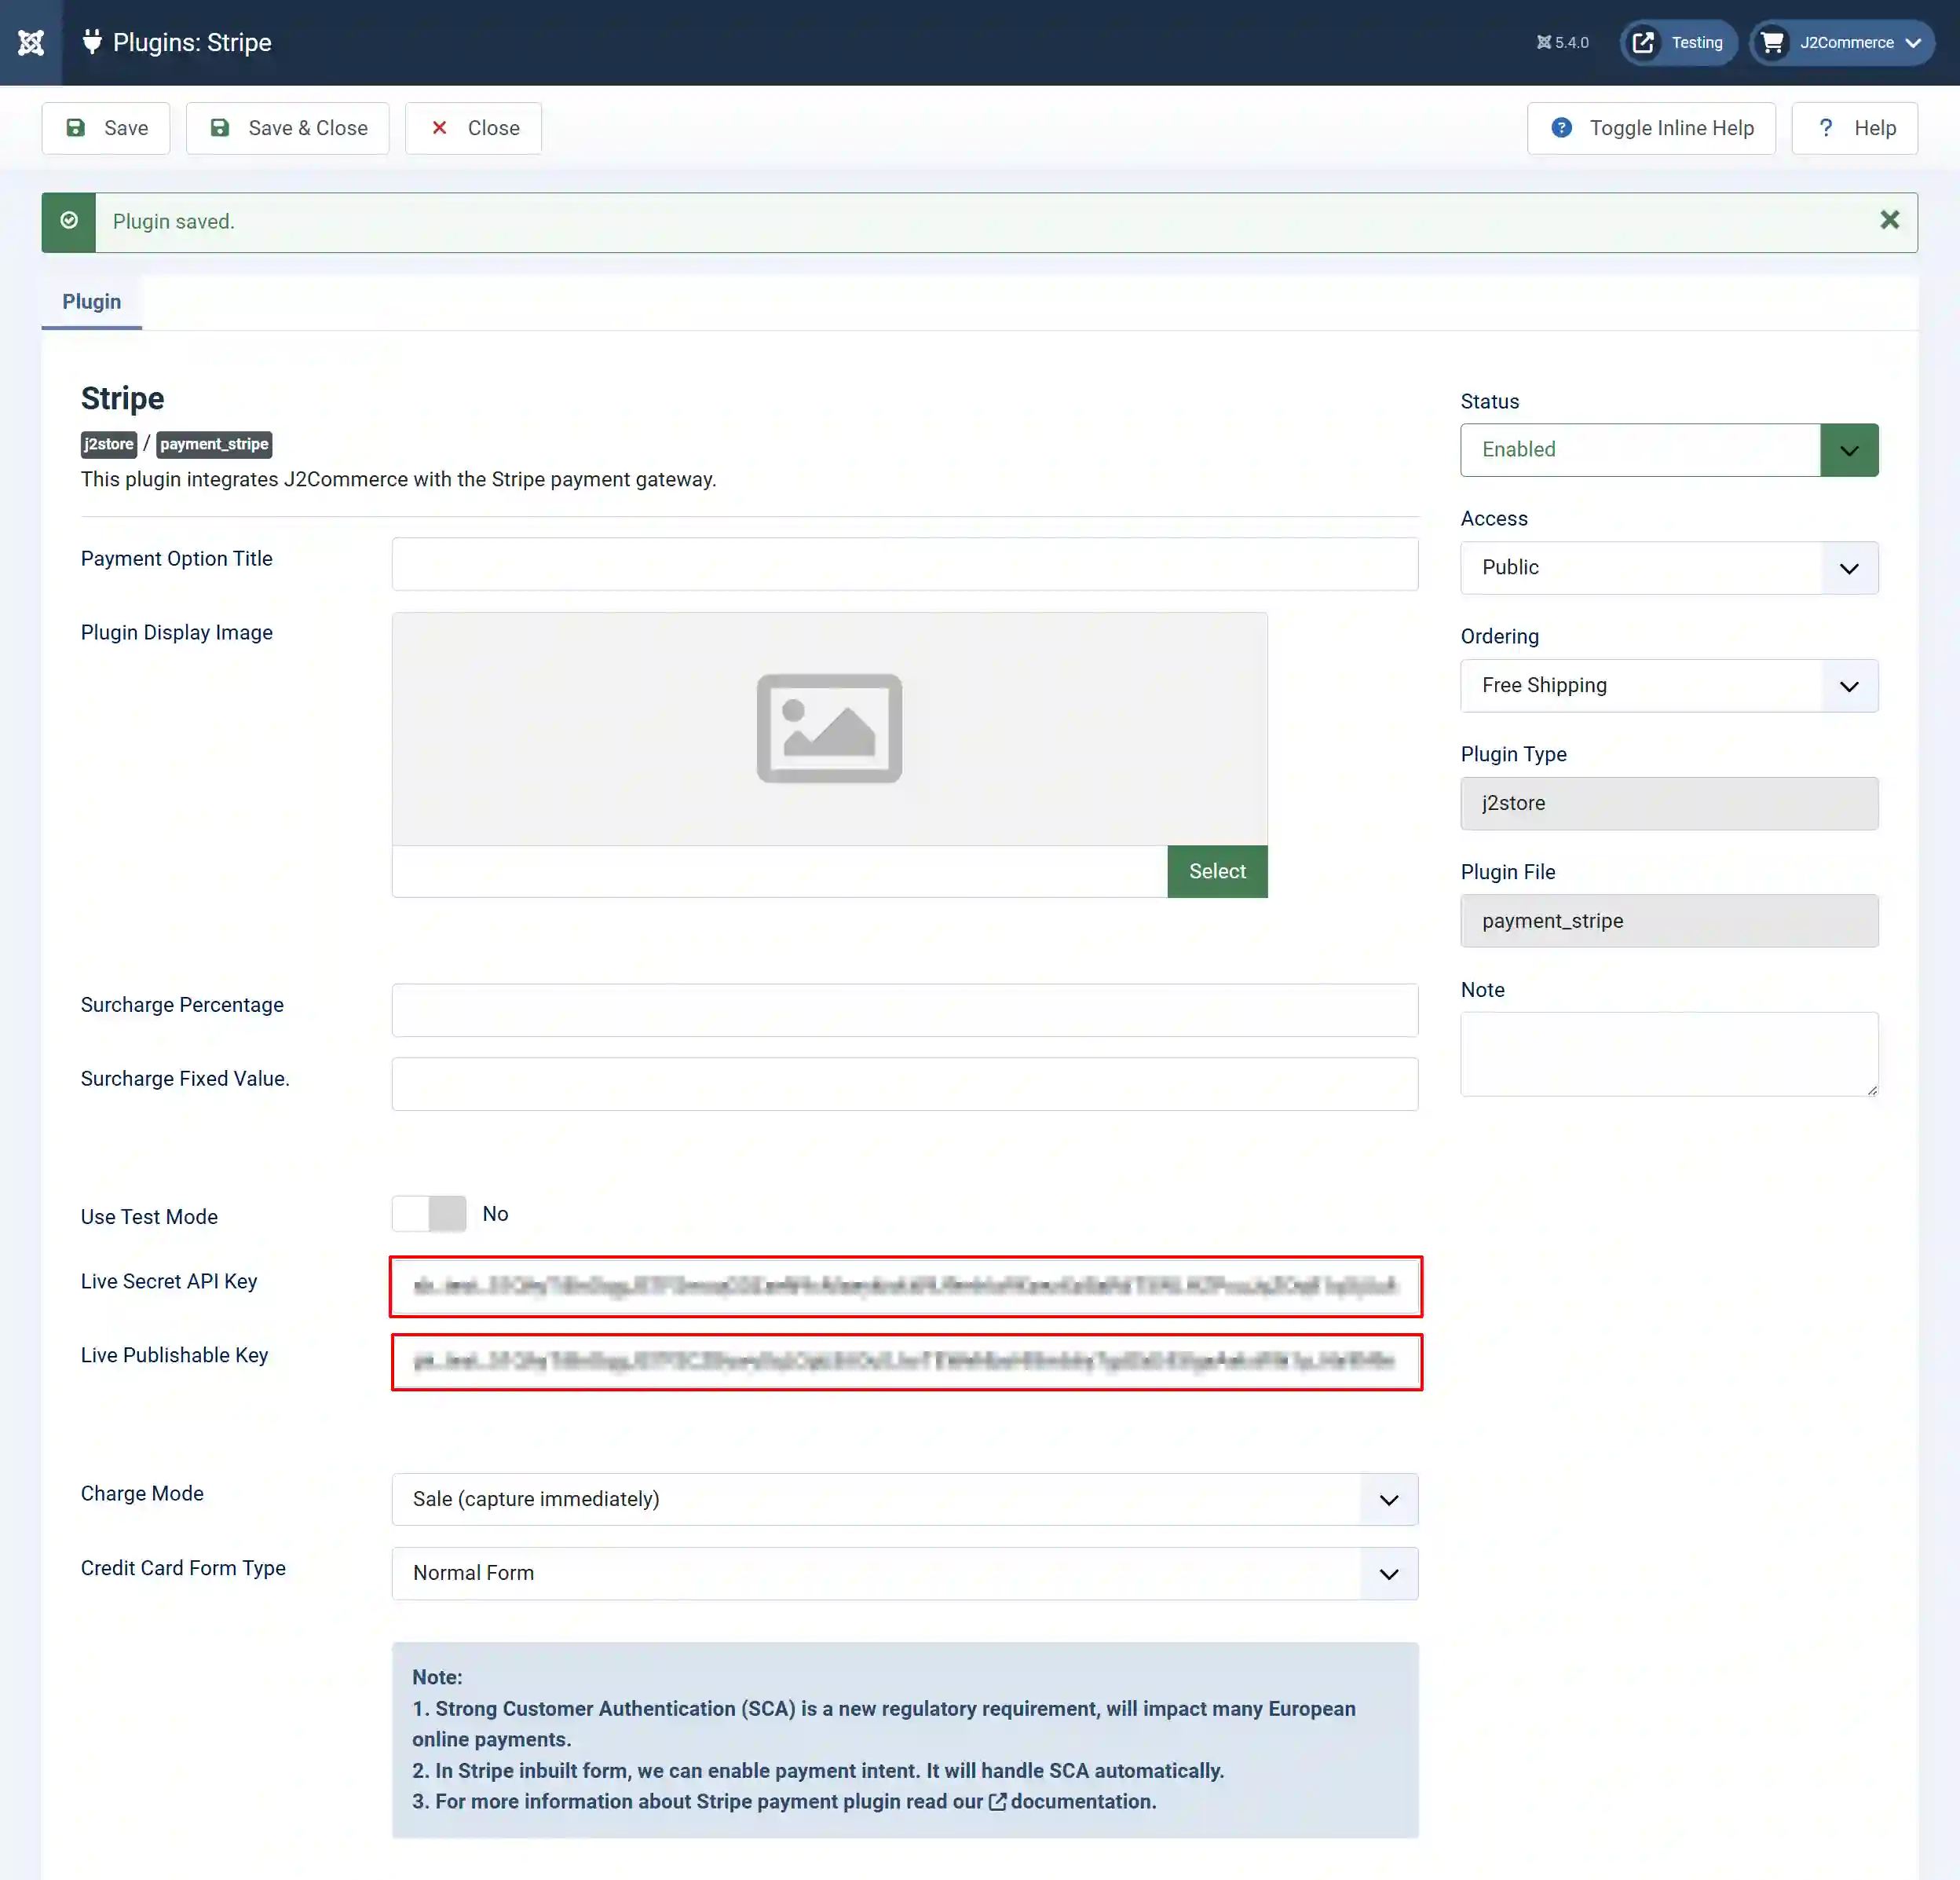Image resolution: width=1960 pixels, height=1880 pixels.
Task: Focus the Payment Option Title field
Action: tap(904, 564)
